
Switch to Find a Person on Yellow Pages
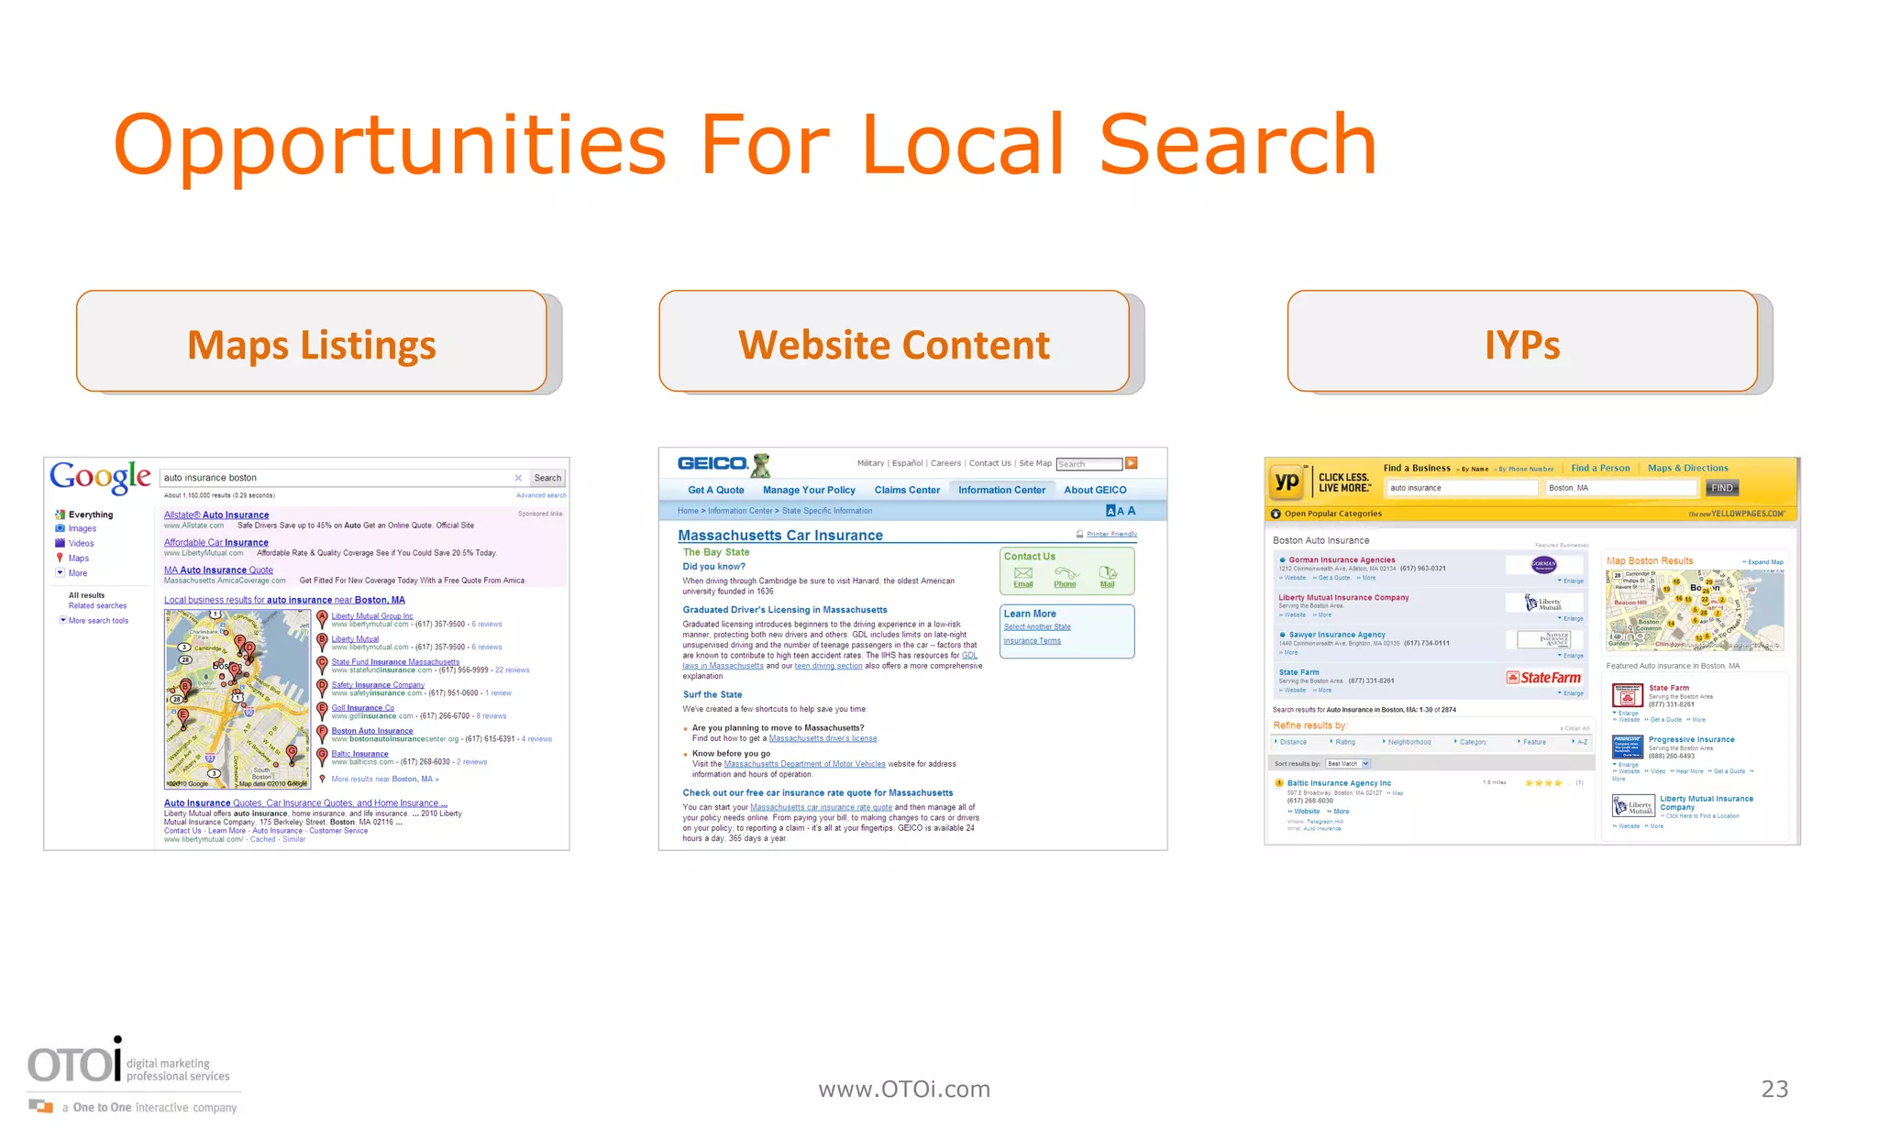tap(1600, 468)
